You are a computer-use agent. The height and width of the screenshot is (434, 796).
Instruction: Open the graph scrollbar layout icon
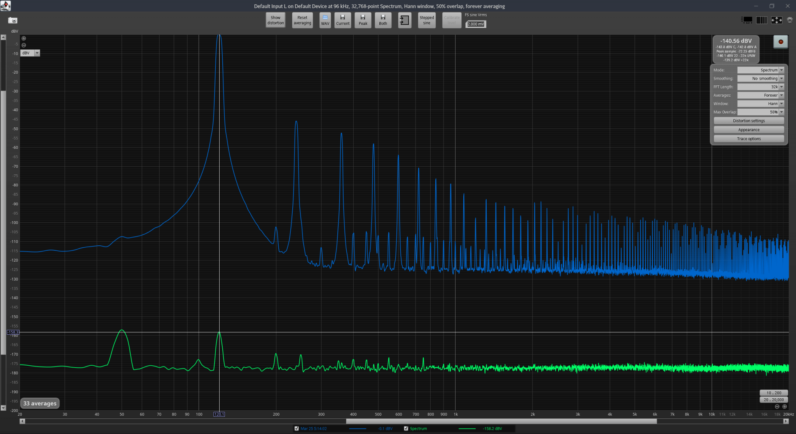tap(747, 20)
